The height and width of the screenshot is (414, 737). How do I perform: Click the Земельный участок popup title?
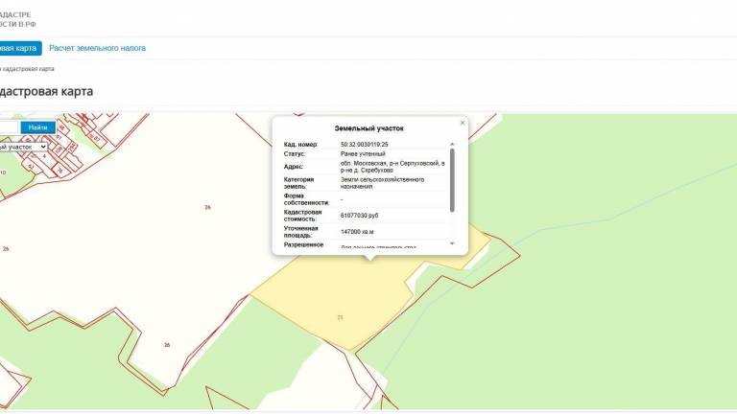tap(369, 127)
